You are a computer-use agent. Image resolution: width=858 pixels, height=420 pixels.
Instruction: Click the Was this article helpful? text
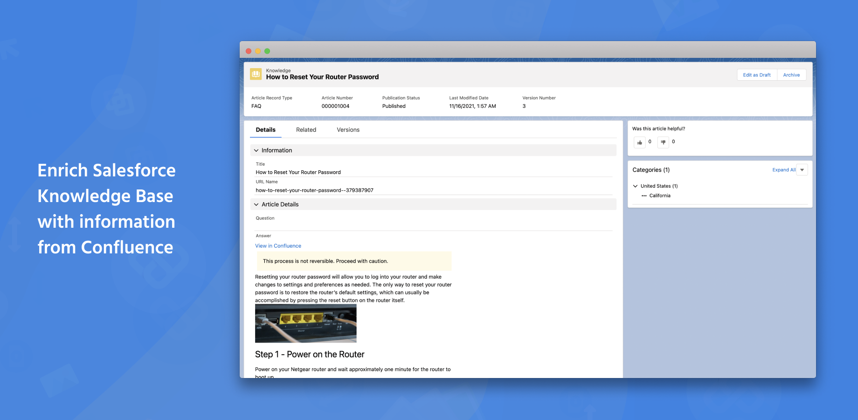658,129
